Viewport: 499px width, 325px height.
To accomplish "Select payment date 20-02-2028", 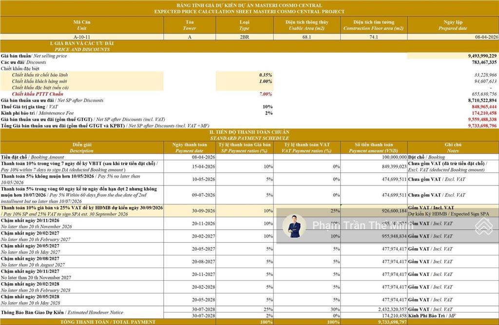I will [x=203, y=287].
